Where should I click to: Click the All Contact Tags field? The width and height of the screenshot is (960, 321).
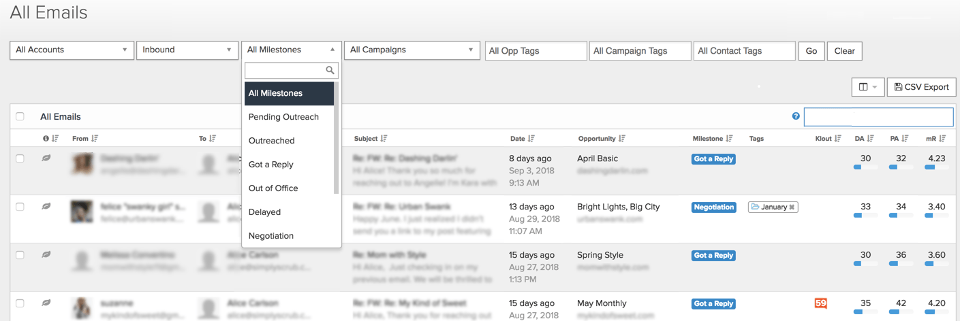744,51
